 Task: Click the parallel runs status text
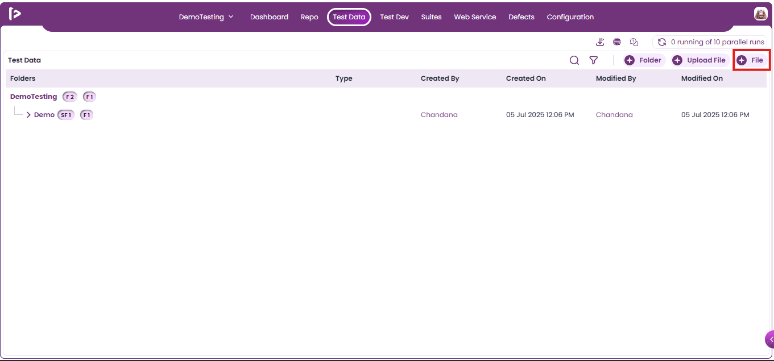click(x=718, y=42)
